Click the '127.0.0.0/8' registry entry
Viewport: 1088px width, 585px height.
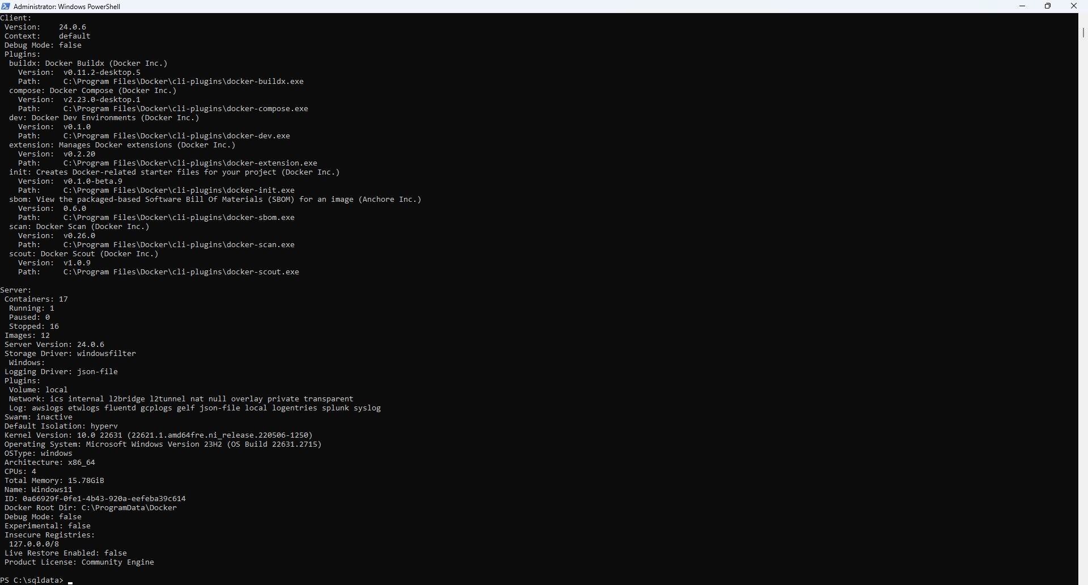(x=34, y=544)
